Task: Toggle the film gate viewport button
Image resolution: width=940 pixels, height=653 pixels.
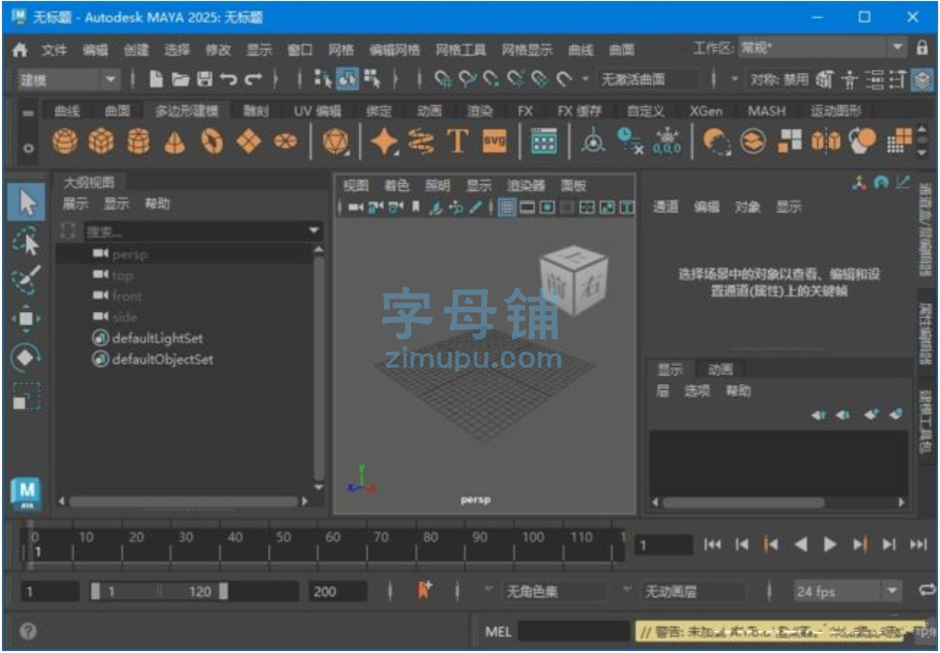Action: point(527,207)
